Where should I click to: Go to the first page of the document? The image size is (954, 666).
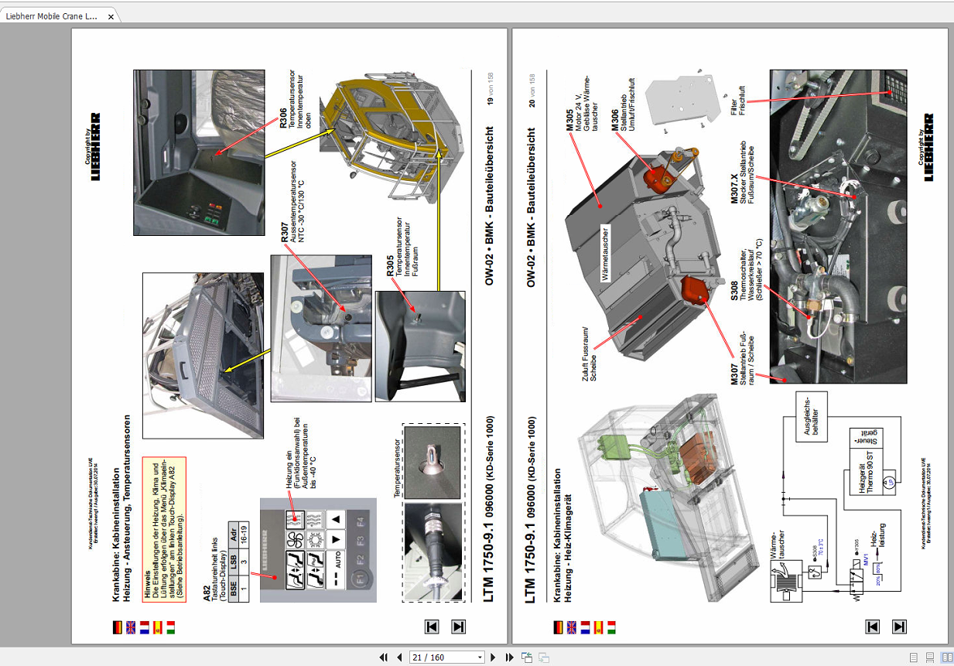pyautogui.click(x=384, y=657)
